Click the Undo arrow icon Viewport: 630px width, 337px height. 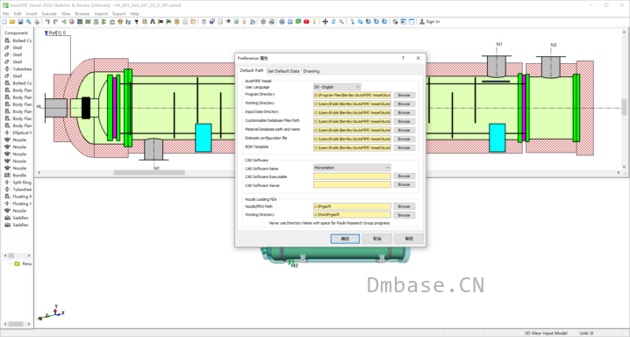(x=47, y=22)
